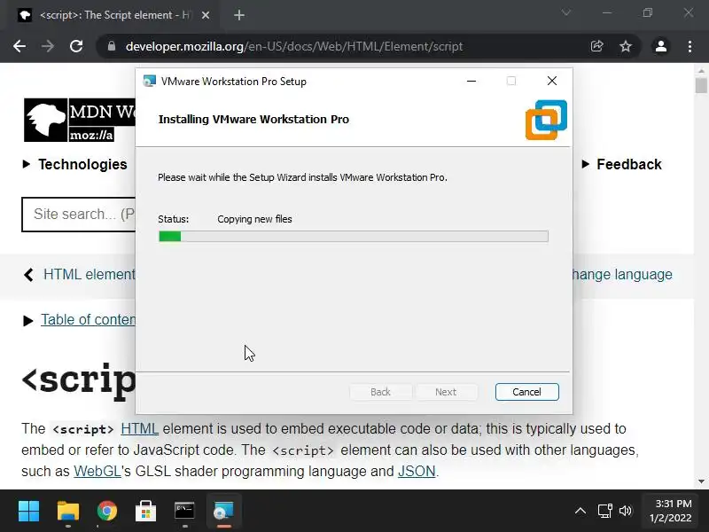The height and width of the screenshot is (532, 709).
Task: Reload the MDN page
Action: [x=76, y=46]
